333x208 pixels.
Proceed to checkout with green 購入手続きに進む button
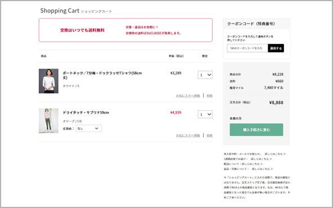tap(256, 130)
